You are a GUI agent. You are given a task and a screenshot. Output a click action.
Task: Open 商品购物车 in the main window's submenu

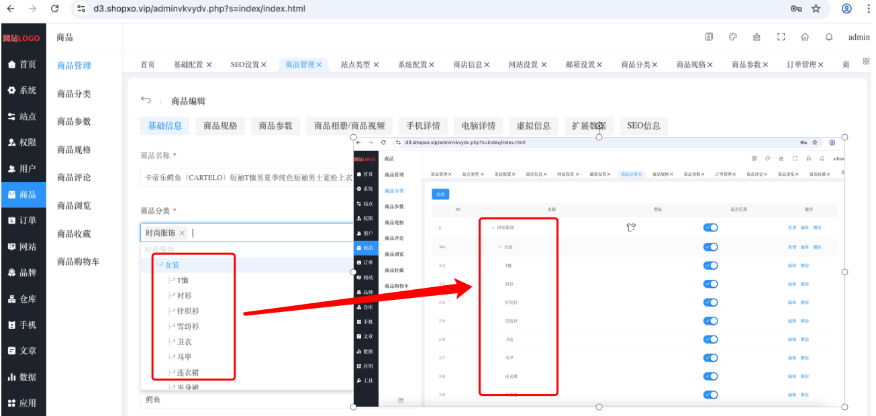coord(79,262)
